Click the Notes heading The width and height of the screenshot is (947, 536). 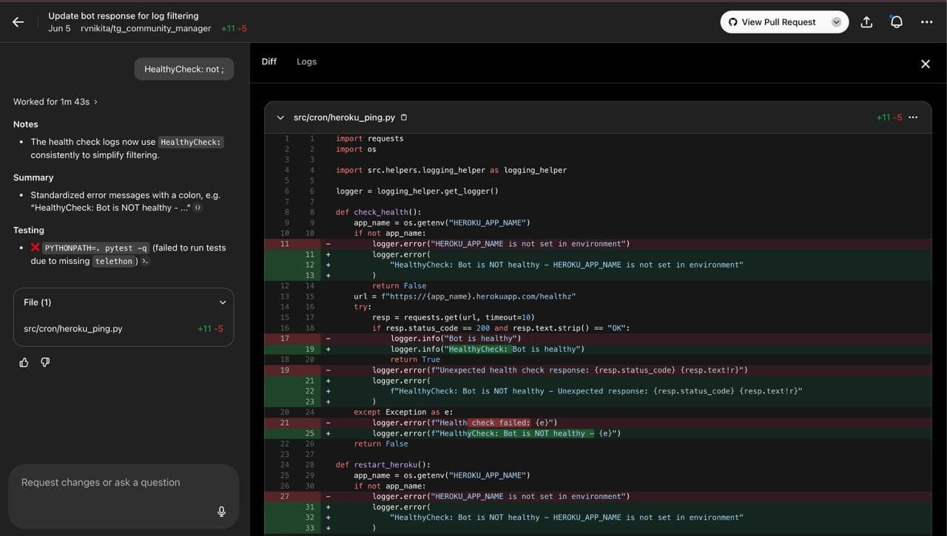pyautogui.click(x=26, y=124)
